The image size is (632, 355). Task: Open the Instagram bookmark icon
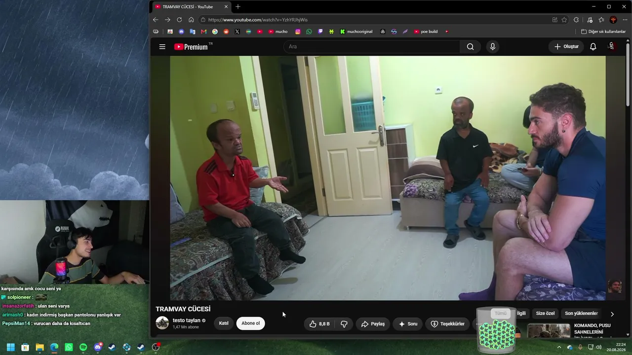[298, 32]
